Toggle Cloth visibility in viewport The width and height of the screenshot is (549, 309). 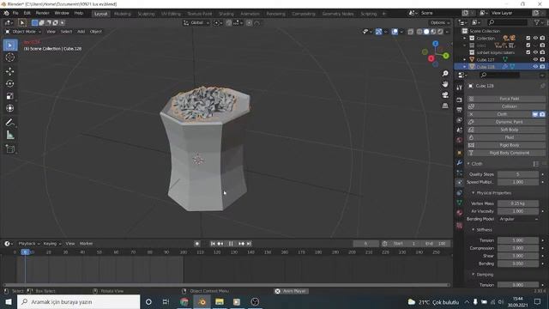tap(535, 114)
